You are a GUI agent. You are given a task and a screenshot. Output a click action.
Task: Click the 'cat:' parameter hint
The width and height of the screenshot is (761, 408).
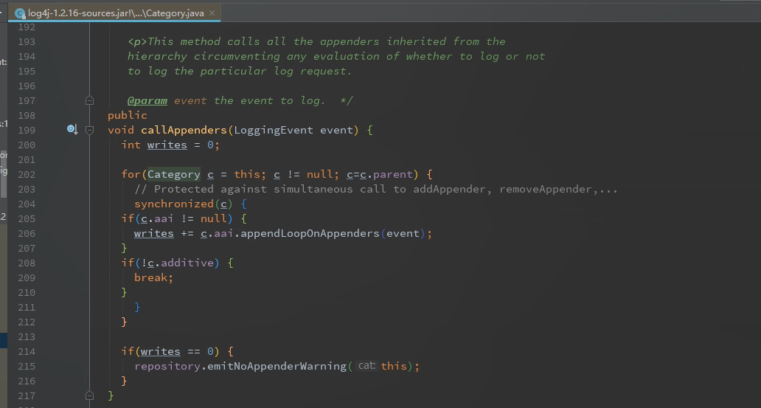[x=366, y=366]
